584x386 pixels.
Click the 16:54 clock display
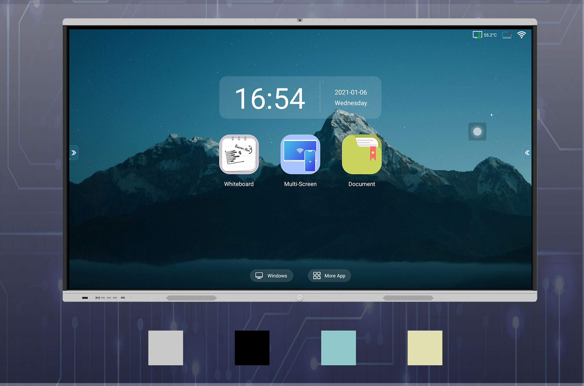pyautogui.click(x=270, y=99)
